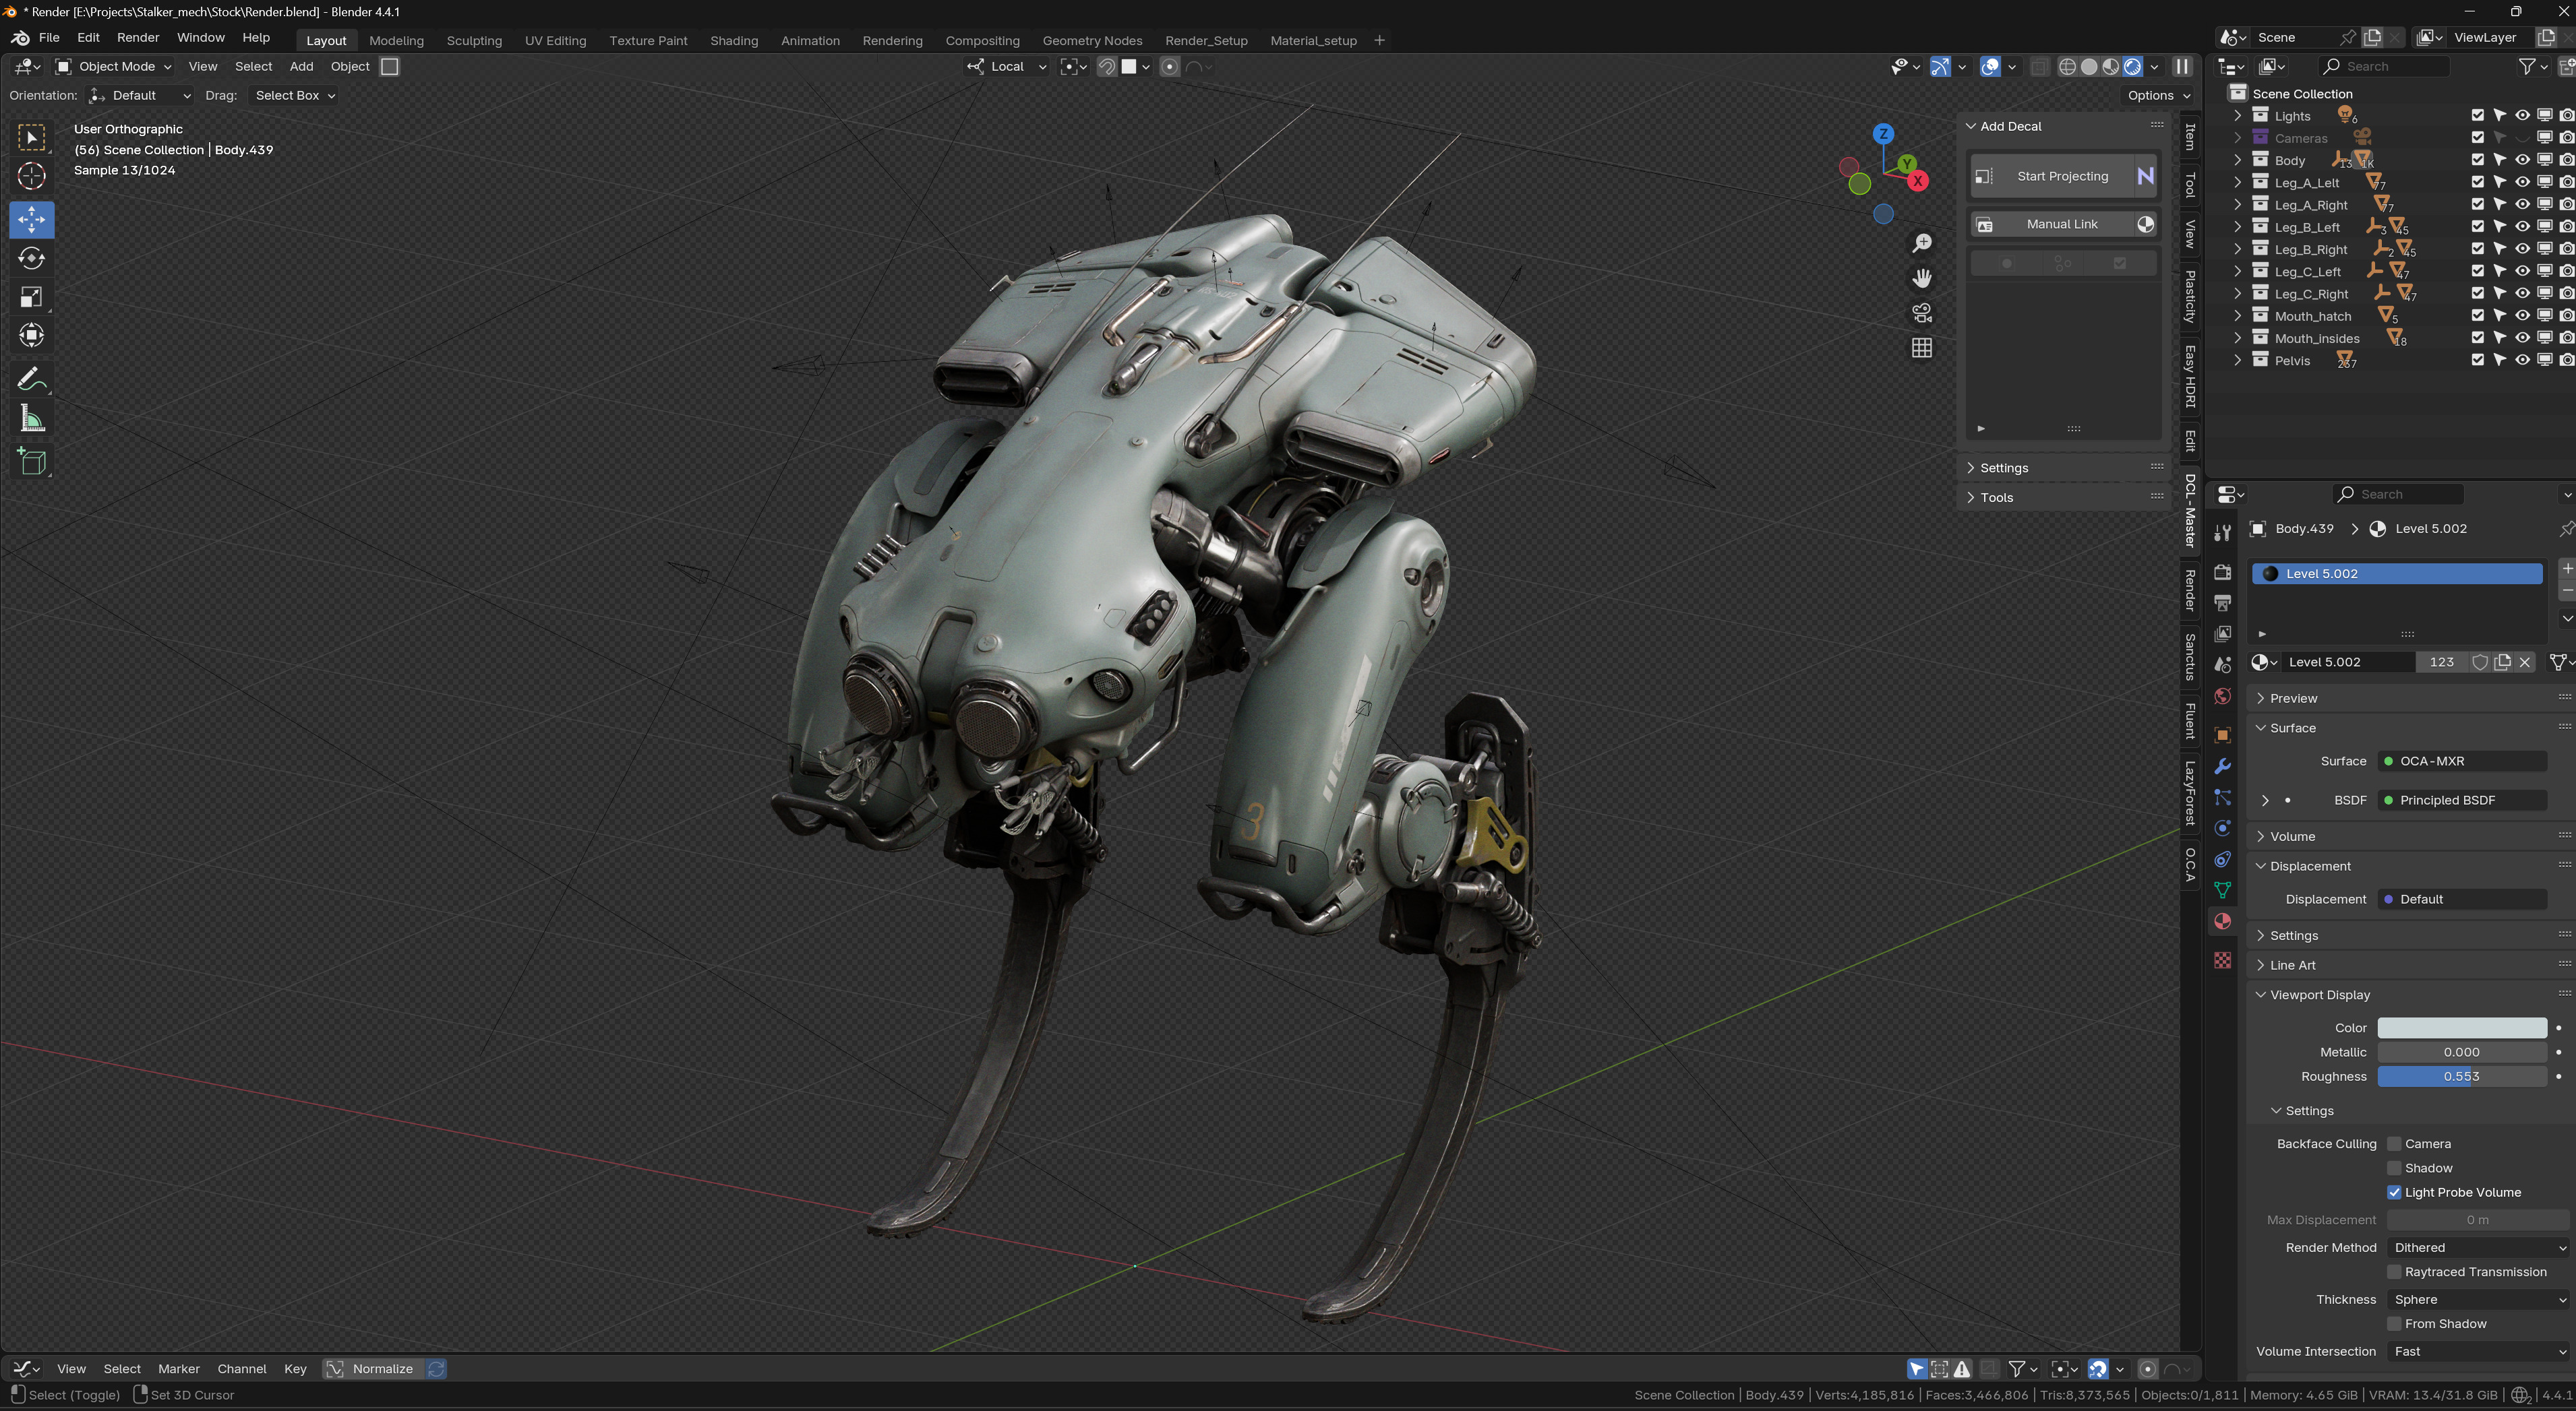This screenshot has height=1411, width=2576.
Task: Switch orthographic/perspective grid icon
Action: 1921,349
